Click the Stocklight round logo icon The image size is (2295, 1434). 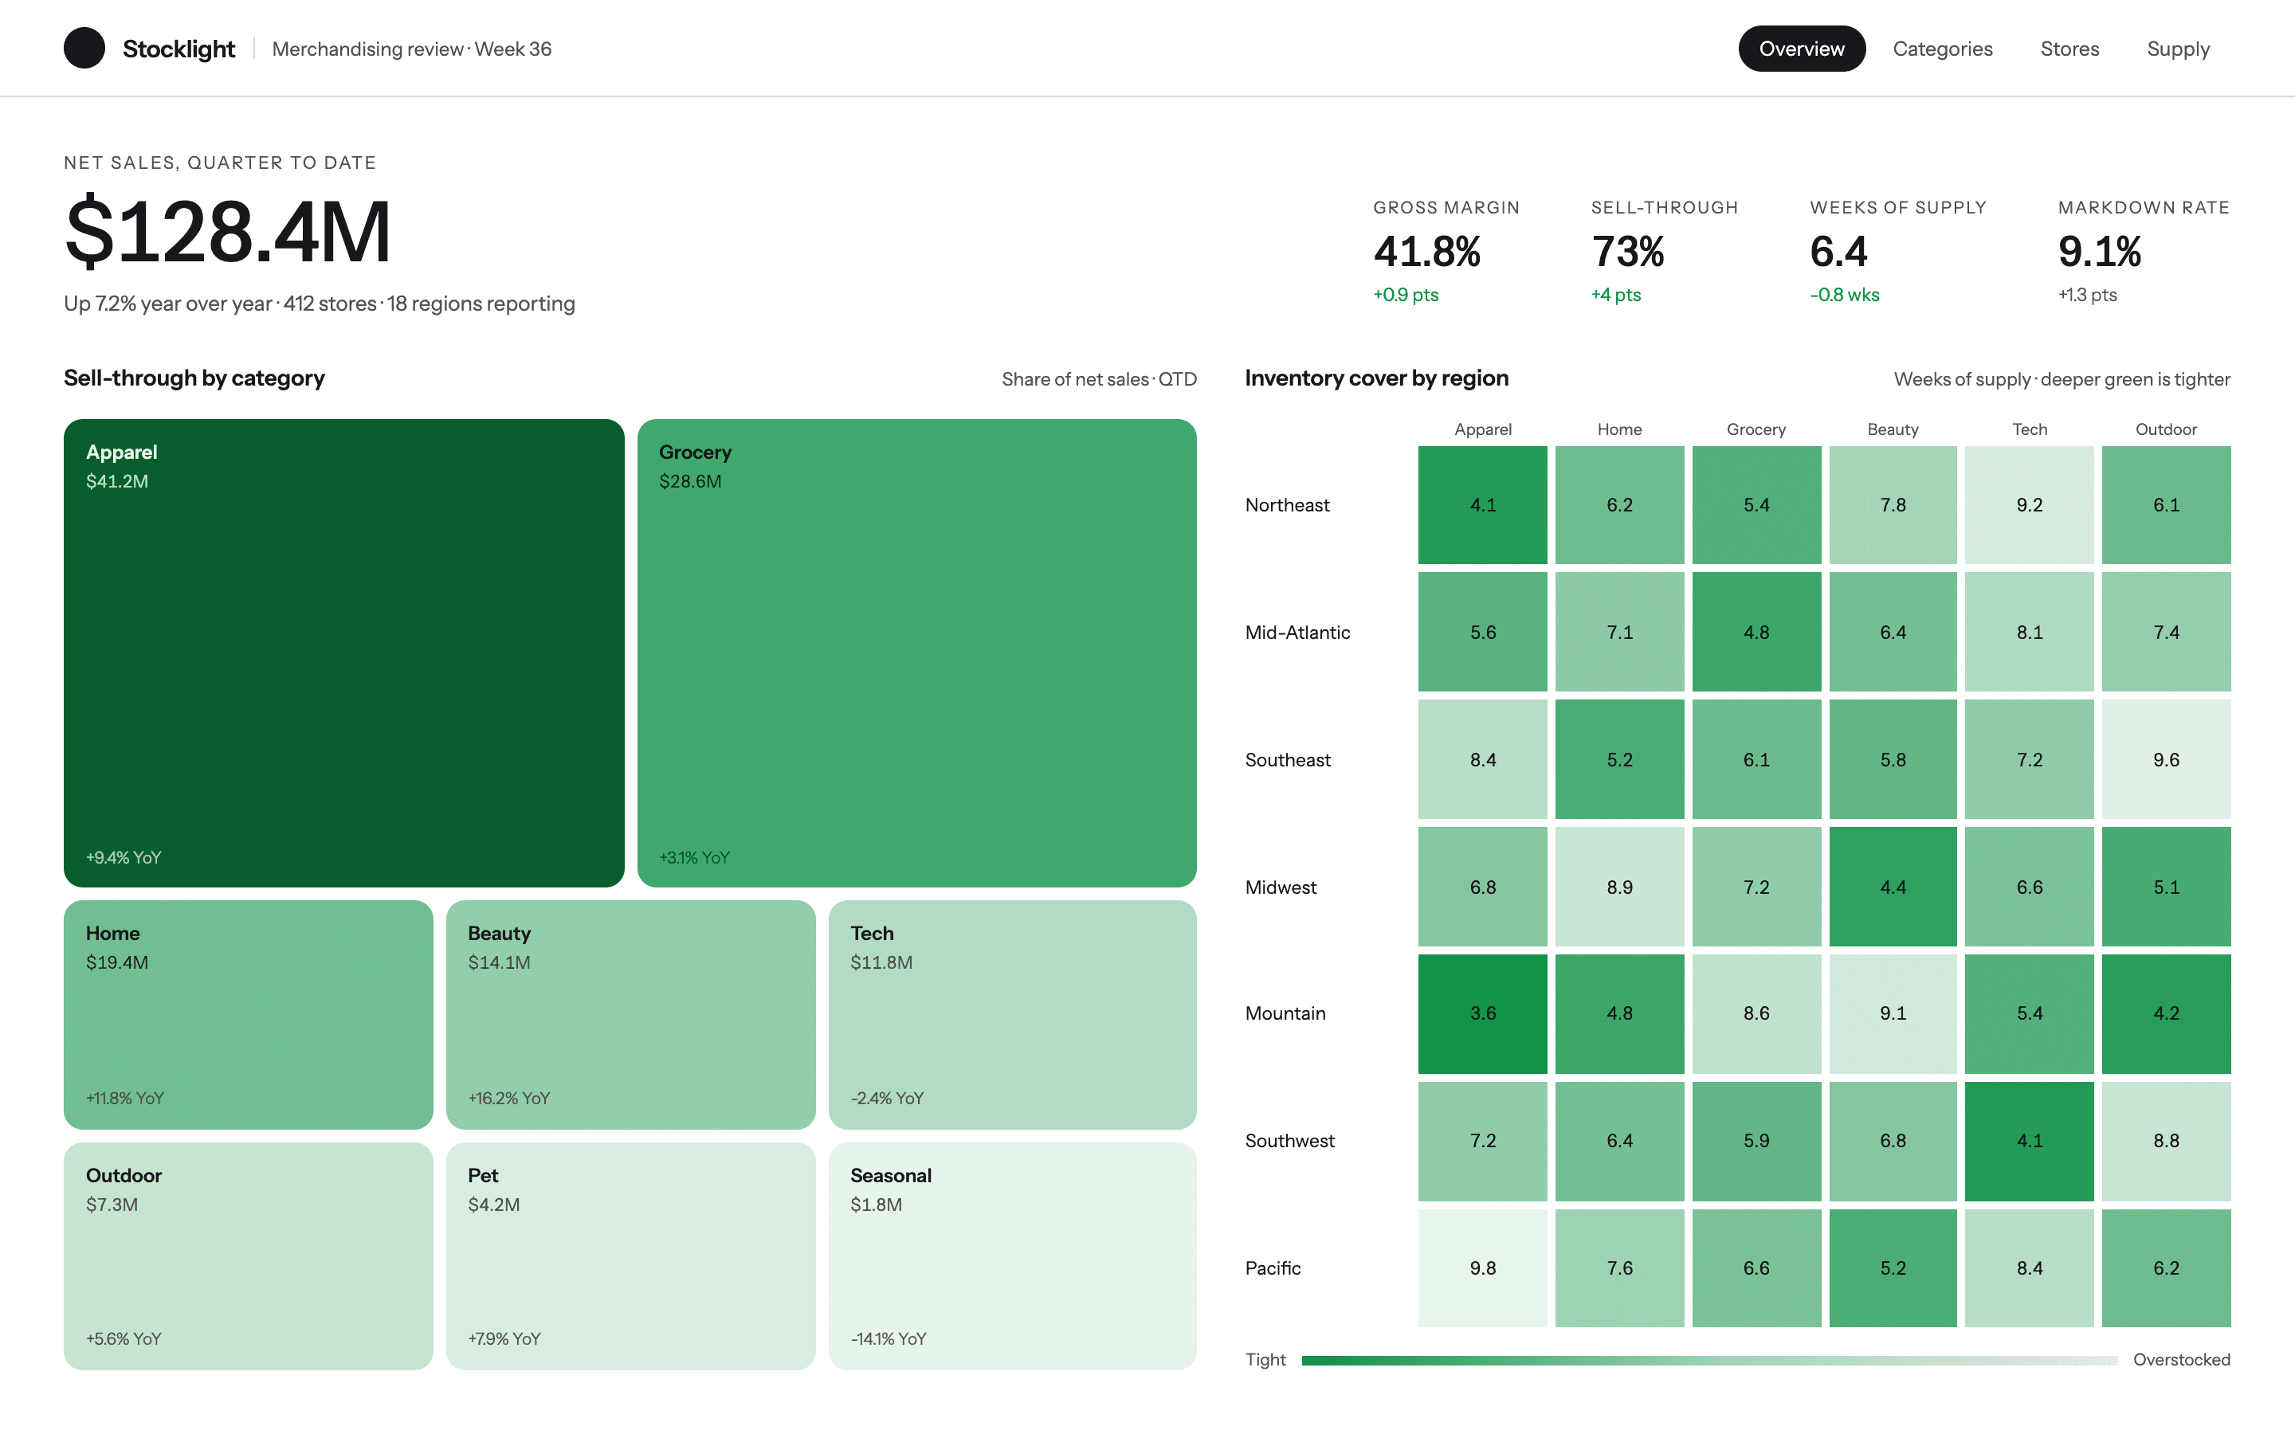84,49
